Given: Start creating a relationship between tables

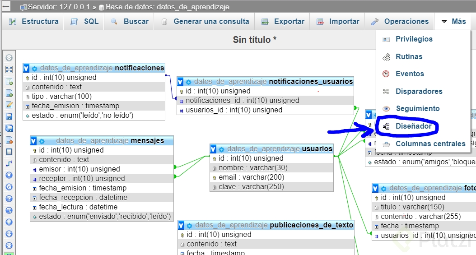Looking at the screenshot, I should (9, 163).
